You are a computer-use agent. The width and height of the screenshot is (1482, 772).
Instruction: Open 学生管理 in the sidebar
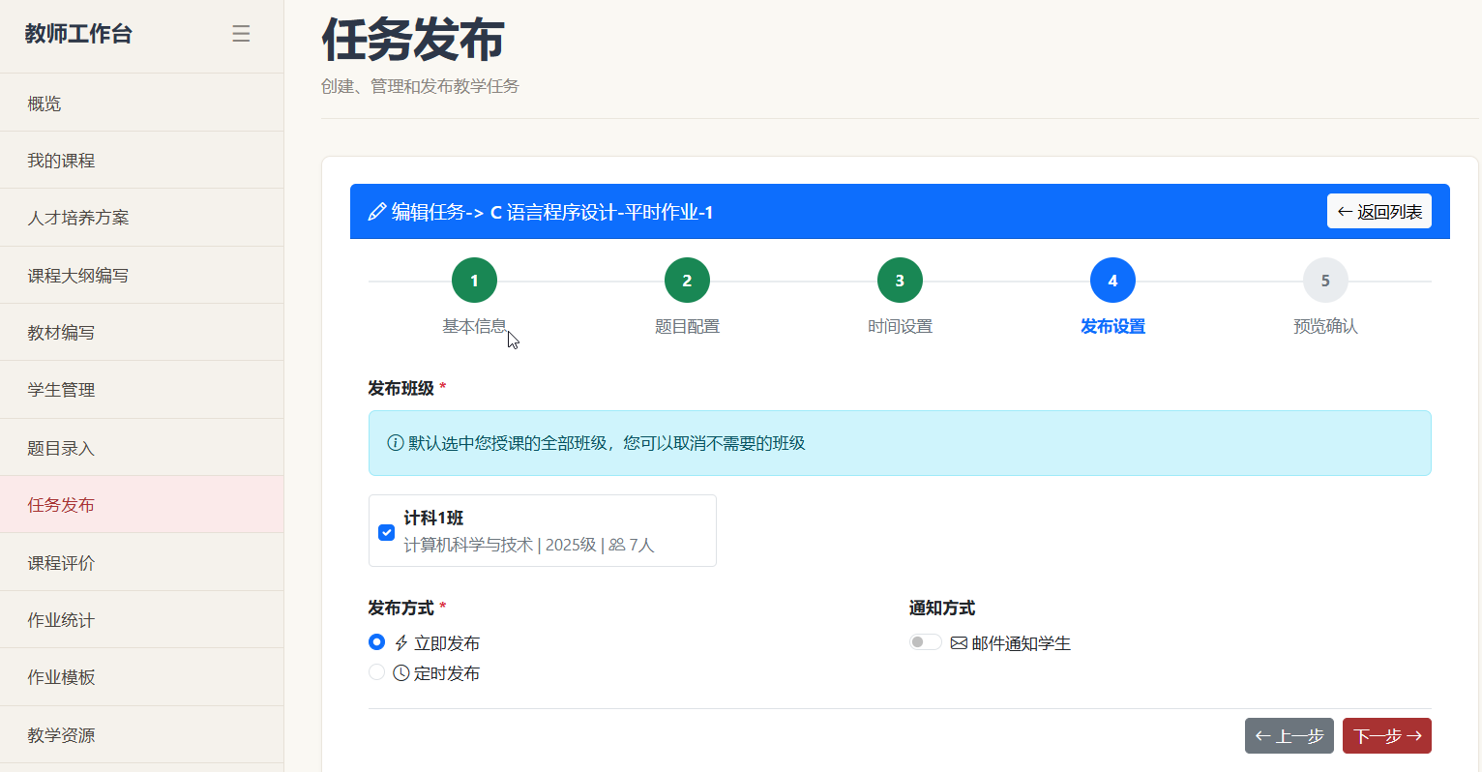[141, 390]
